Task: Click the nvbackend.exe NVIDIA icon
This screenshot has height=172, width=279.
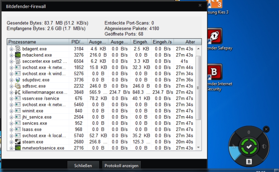Action: 18,55
